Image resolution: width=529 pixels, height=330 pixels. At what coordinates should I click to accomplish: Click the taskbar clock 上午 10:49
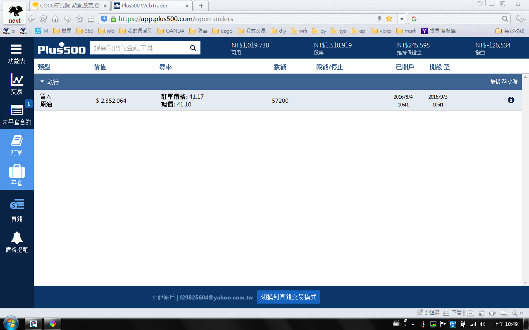tap(506, 324)
